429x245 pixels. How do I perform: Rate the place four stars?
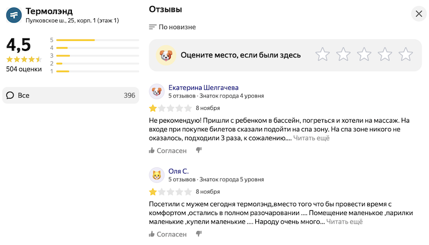pos(385,54)
